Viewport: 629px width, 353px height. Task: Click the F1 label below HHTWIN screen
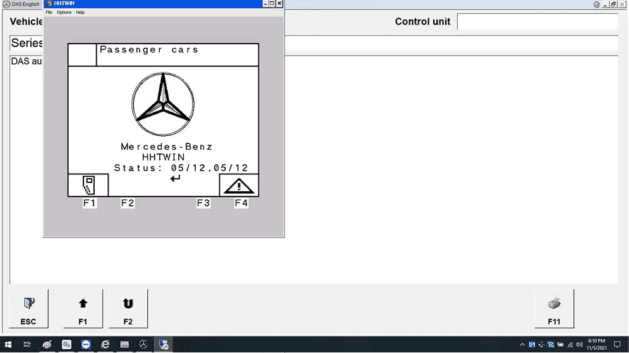pyautogui.click(x=90, y=203)
